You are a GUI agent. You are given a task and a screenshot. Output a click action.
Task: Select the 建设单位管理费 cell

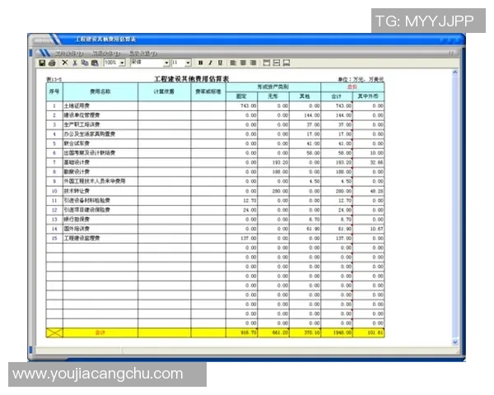pyautogui.click(x=100, y=115)
